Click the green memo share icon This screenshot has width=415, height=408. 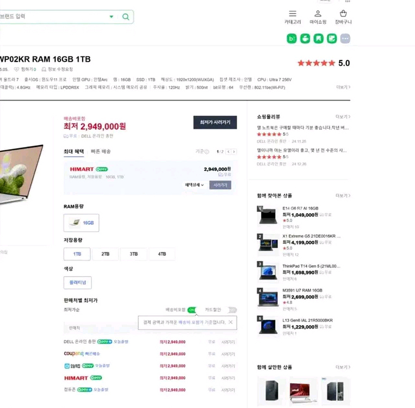click(x=332, y=39)
